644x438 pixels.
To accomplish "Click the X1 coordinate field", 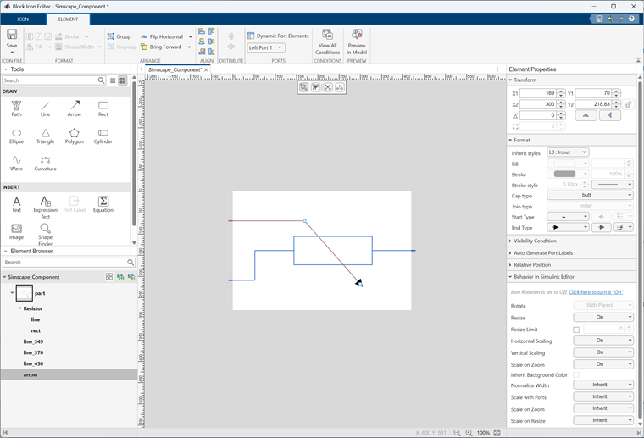I will [537, 93].
